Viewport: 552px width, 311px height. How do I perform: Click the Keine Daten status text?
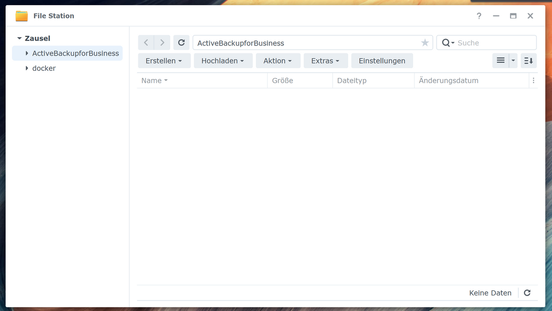click(490, 293)
